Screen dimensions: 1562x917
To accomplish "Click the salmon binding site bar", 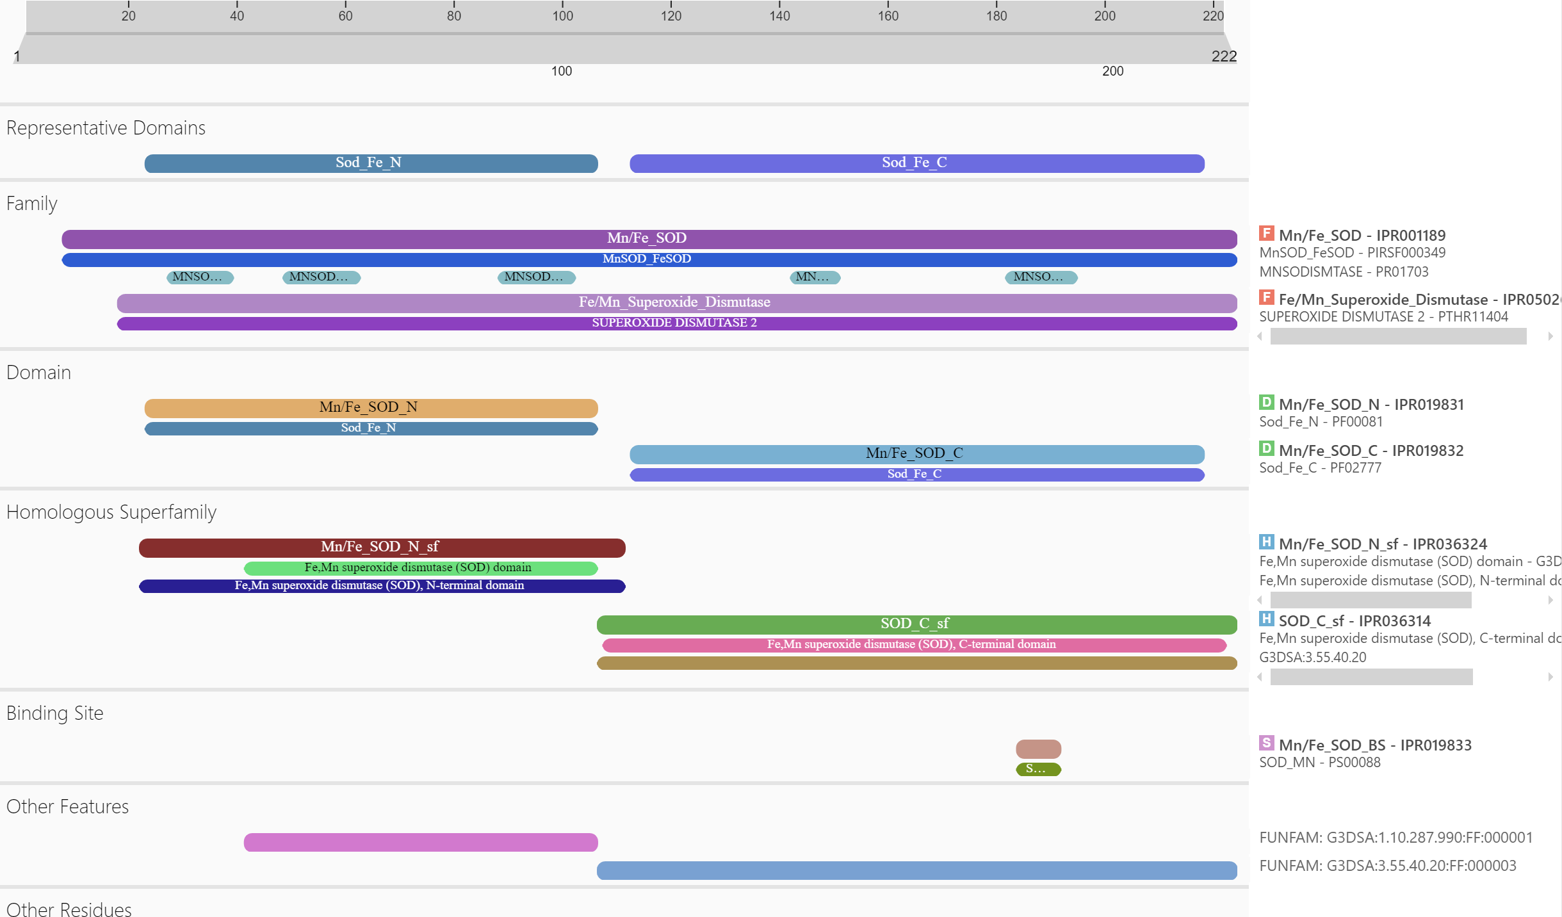I will coord(1039,749).
